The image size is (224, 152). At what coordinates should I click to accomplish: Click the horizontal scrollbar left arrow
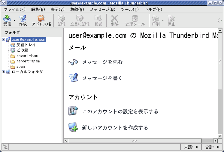tap(66, 141)
